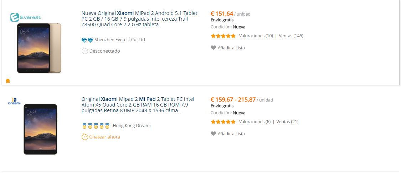The height and width of the screenshot is (174, 401).
Task: Open the Xiaomi MiPad 2 Android 5.1 listing title
Action: tap(139, 19)
